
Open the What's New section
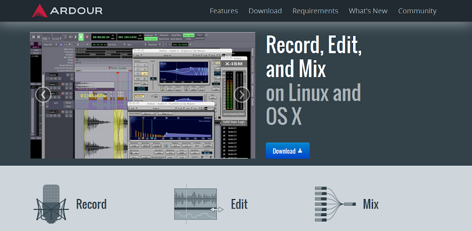368,11
